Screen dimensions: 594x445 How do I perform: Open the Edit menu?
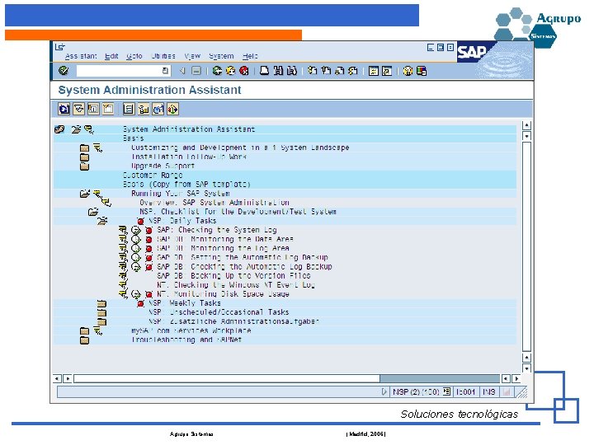(111, 56)
